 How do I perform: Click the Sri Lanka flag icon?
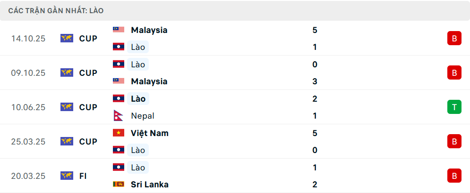pyautogui.click(x=118, y=184)
